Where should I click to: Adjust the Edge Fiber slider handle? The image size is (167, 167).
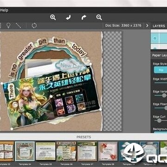[166, 108]
